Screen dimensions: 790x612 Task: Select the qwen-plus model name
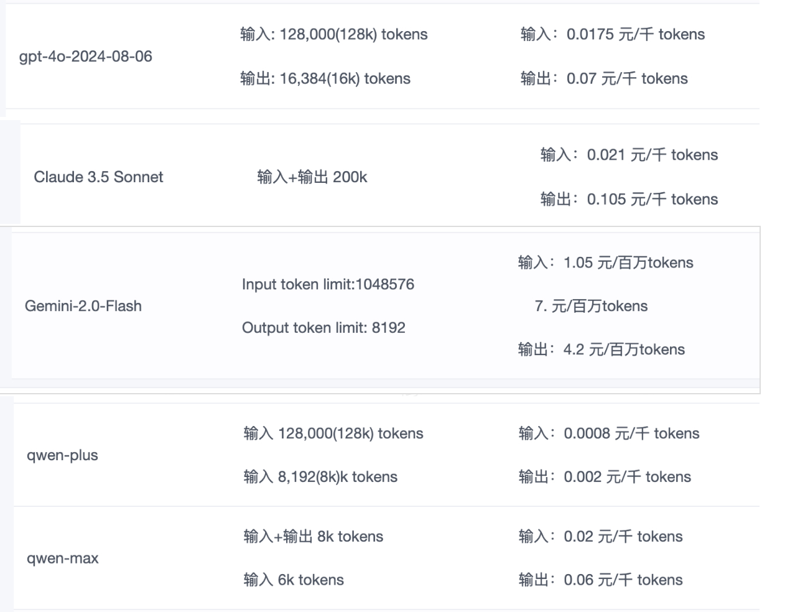pyautogui.click(x=62, y=455)
